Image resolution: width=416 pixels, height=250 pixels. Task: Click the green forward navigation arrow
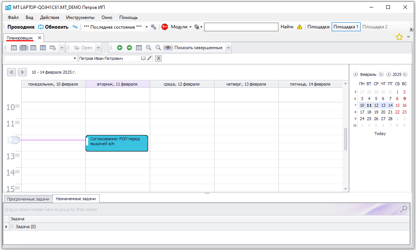tap(129, 48)
